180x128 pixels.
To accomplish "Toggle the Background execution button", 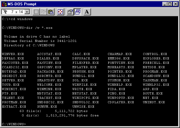I will pos(78,12).
